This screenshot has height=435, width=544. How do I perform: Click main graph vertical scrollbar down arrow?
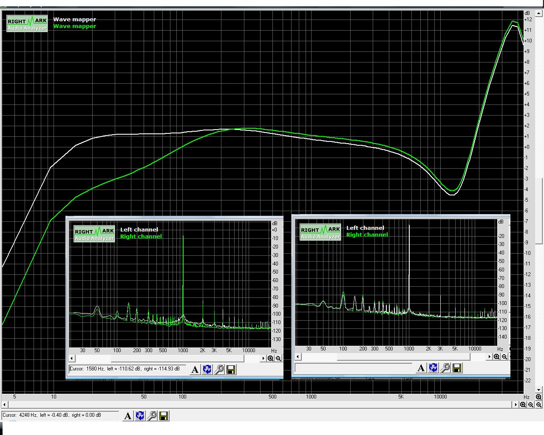pos(538,389)
